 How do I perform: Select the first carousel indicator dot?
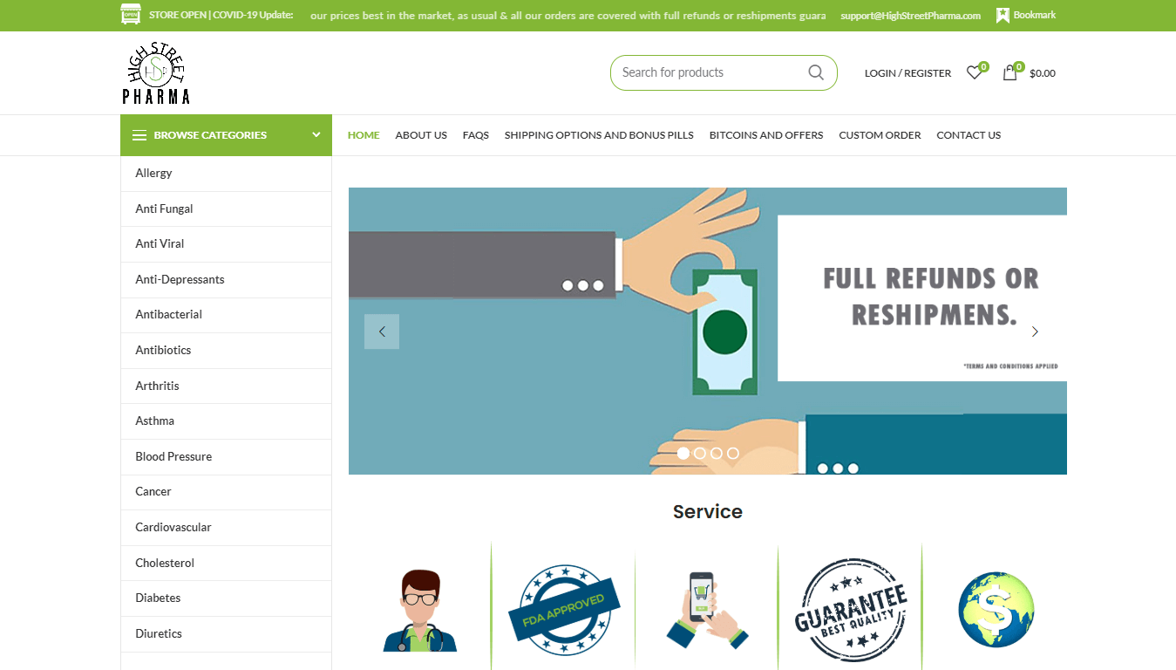(x=683, y=453)
